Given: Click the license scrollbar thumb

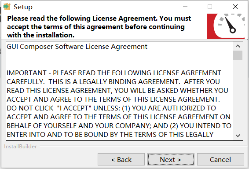Looking at the screenshot, I should [x=238, y=55].
